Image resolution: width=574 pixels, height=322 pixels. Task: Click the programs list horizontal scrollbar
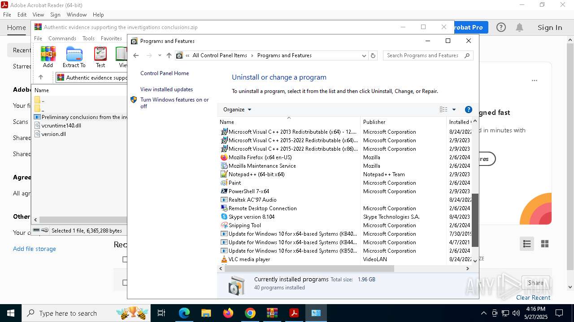[x=309, y=269]
